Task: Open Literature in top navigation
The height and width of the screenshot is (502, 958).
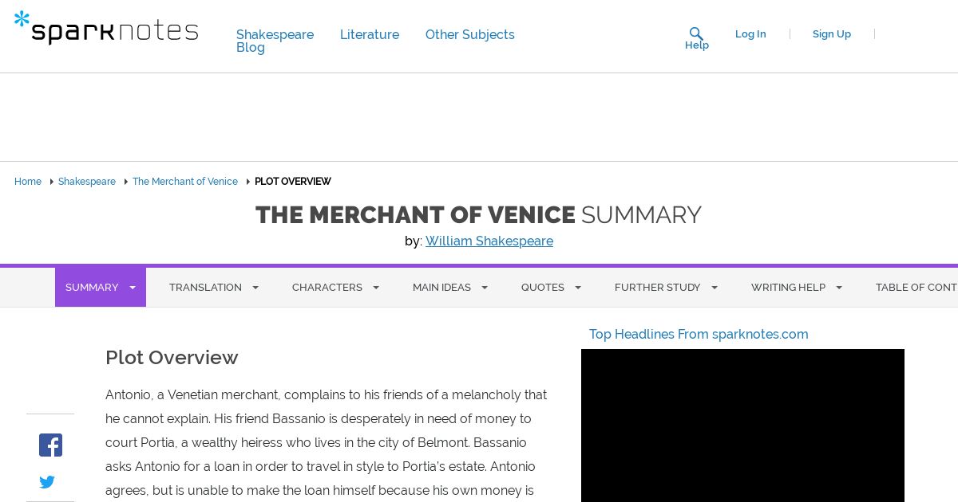Action: 370,35
